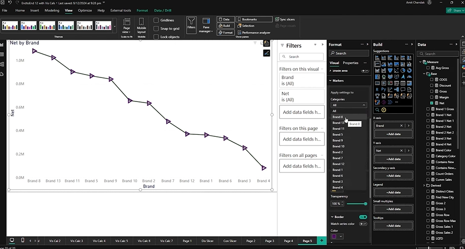Screen dimensions: 465x249
Task: Open the Modeling ribbon tab
Action: [52, 10]
